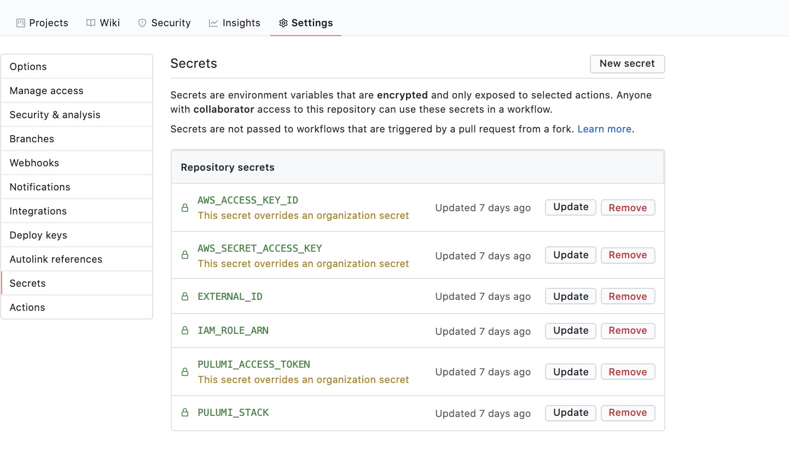Screen dimensions: 789x452
Task: Go to Deploy keys page
Action: (x=77, y=235)
